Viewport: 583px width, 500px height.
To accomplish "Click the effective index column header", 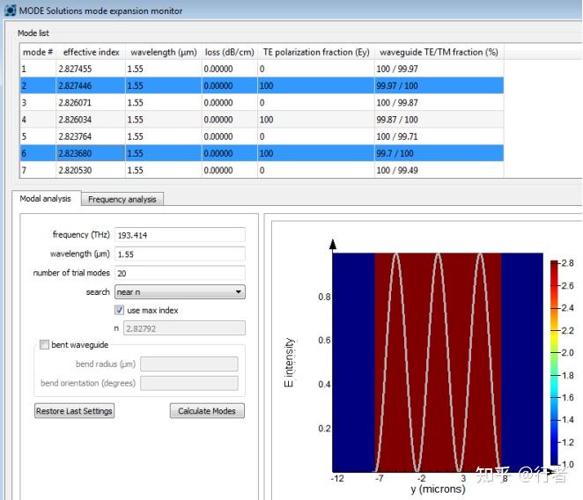I will point(91,52).
